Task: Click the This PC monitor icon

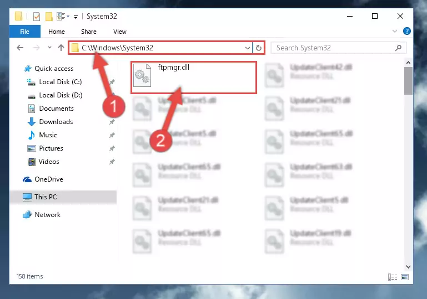Action: [x=27, y=197]
